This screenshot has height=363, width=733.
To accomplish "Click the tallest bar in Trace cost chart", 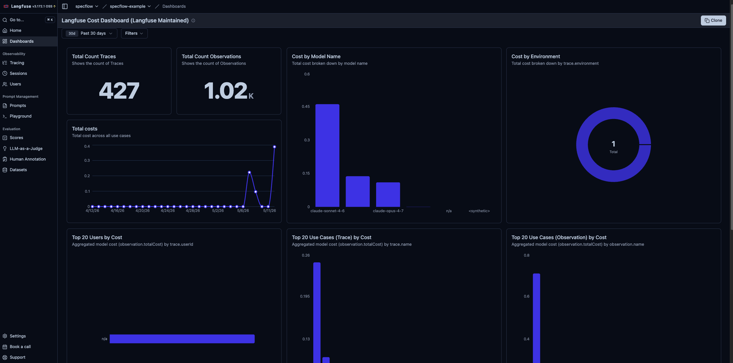I will point(317,313).
